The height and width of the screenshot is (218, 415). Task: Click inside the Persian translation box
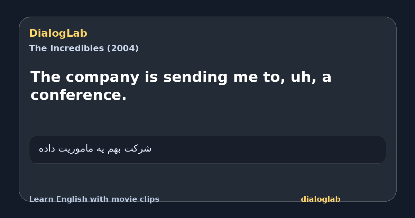pos(207,149)
